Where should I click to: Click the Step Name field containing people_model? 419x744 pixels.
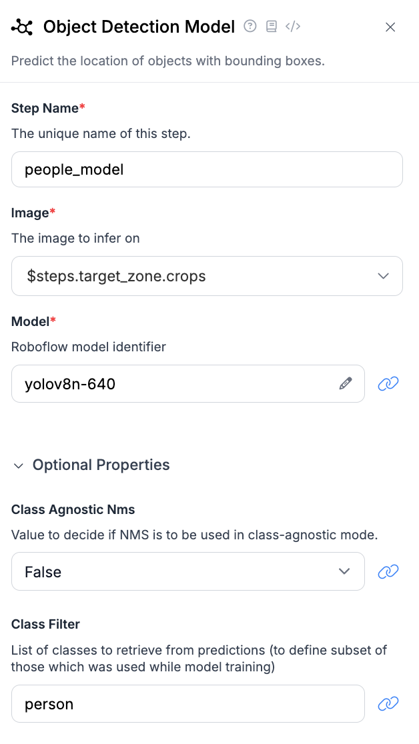click(x=207, y=169)
